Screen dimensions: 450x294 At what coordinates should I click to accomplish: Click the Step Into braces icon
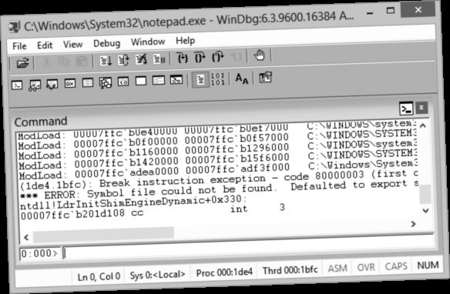click(x=183, y=58)
